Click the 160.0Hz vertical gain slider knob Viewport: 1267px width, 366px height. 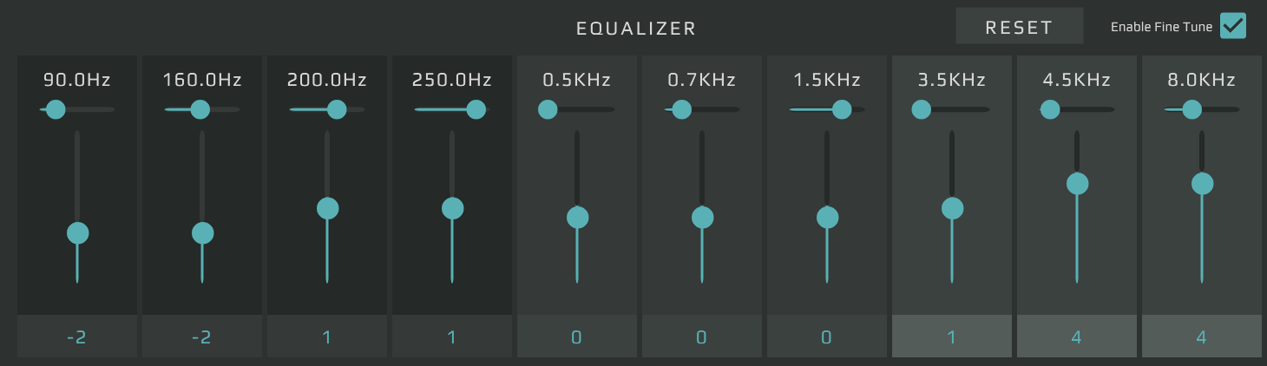(x=202, y=233)
